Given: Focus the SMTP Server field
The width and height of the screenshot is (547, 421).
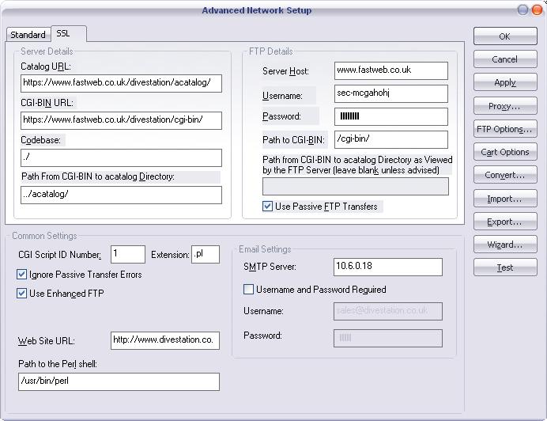Looking at the screenshot, I should (387, 267).
